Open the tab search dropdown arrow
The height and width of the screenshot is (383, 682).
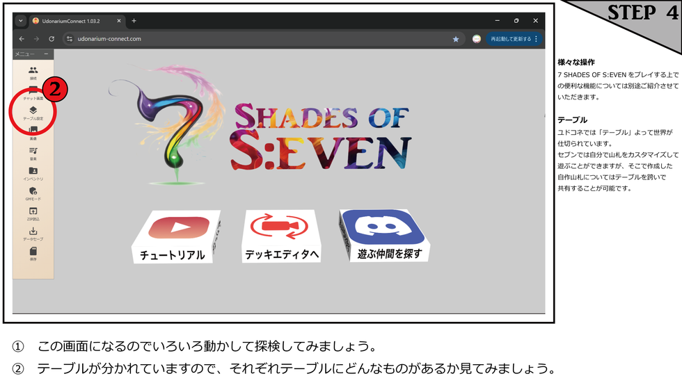click(x=20, y=21)
